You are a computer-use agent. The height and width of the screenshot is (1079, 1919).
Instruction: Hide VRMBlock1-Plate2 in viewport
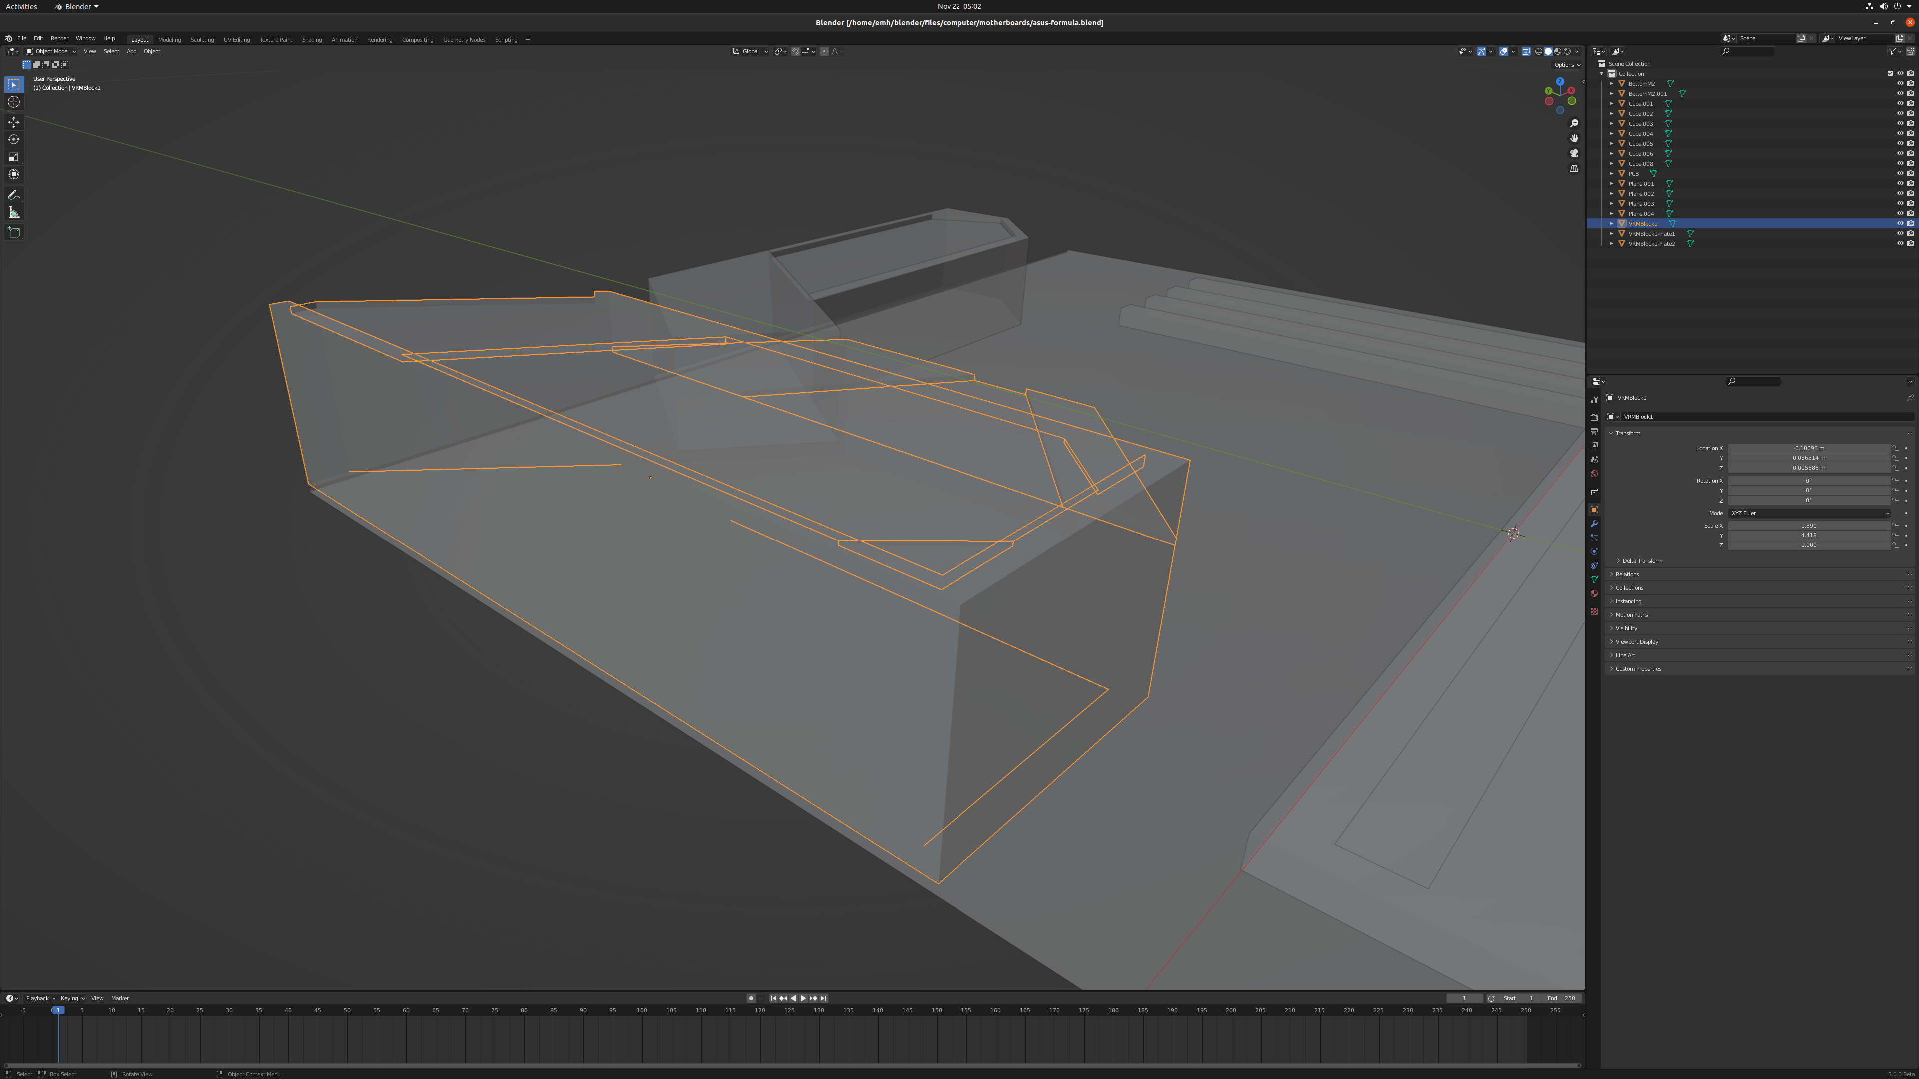[x=1900, y=243]
